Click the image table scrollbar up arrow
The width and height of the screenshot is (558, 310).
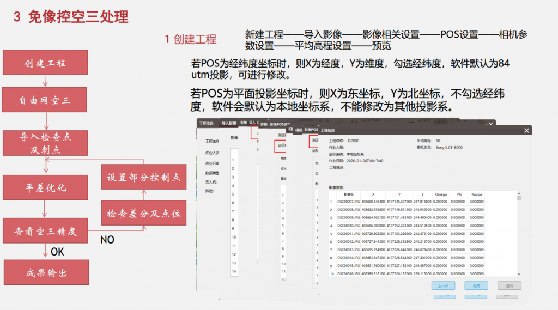point(519,193)
